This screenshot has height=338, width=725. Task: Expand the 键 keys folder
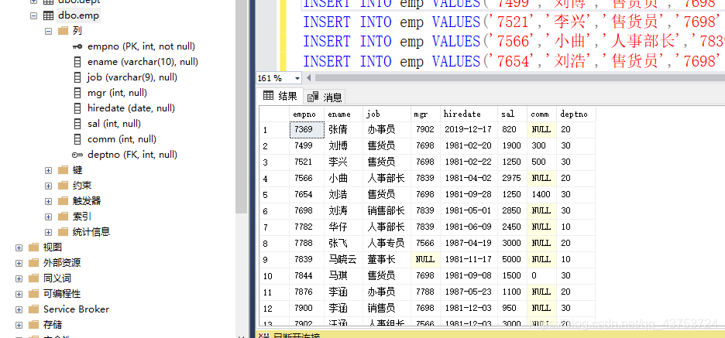click(x=49, y=170)
